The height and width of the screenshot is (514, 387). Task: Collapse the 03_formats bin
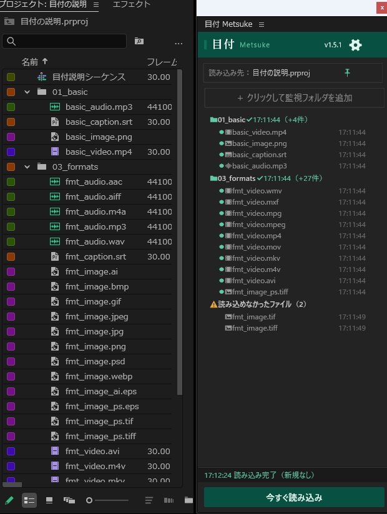tap(27, 167)
